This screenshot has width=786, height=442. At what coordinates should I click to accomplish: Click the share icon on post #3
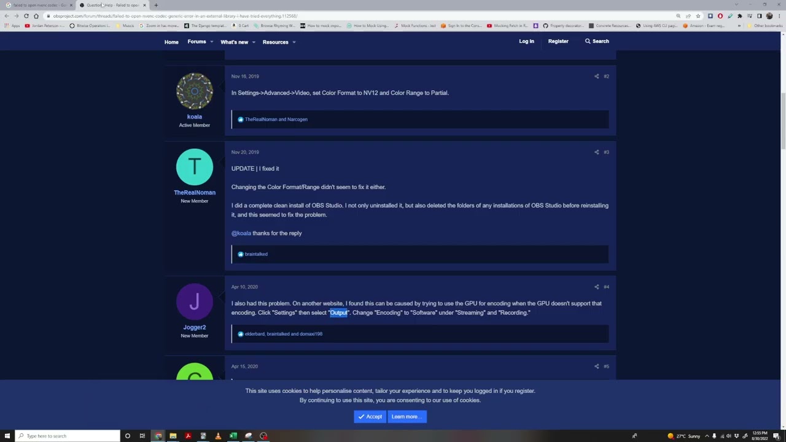coord(596,152)
